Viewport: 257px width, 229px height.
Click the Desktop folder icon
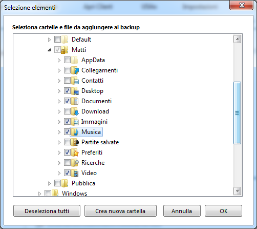tap(75, 91)
